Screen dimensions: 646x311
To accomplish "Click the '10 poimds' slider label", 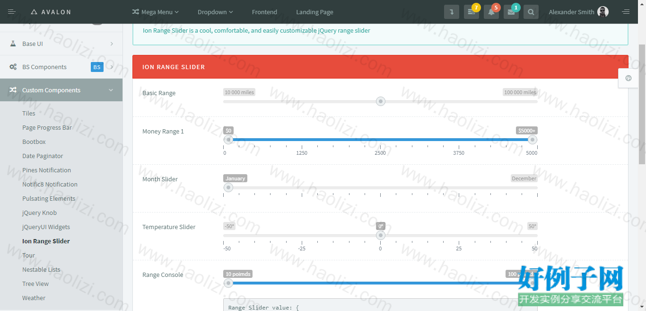I will pyautogui.click(x=238, y=274).
